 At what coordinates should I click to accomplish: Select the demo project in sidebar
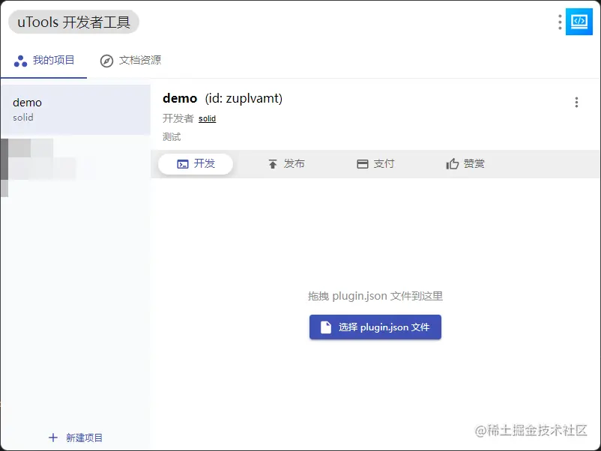point(76,109)
